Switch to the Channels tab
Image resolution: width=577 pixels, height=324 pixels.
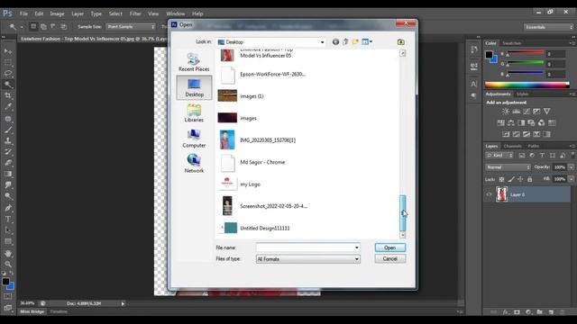click(x=512, y=146)
